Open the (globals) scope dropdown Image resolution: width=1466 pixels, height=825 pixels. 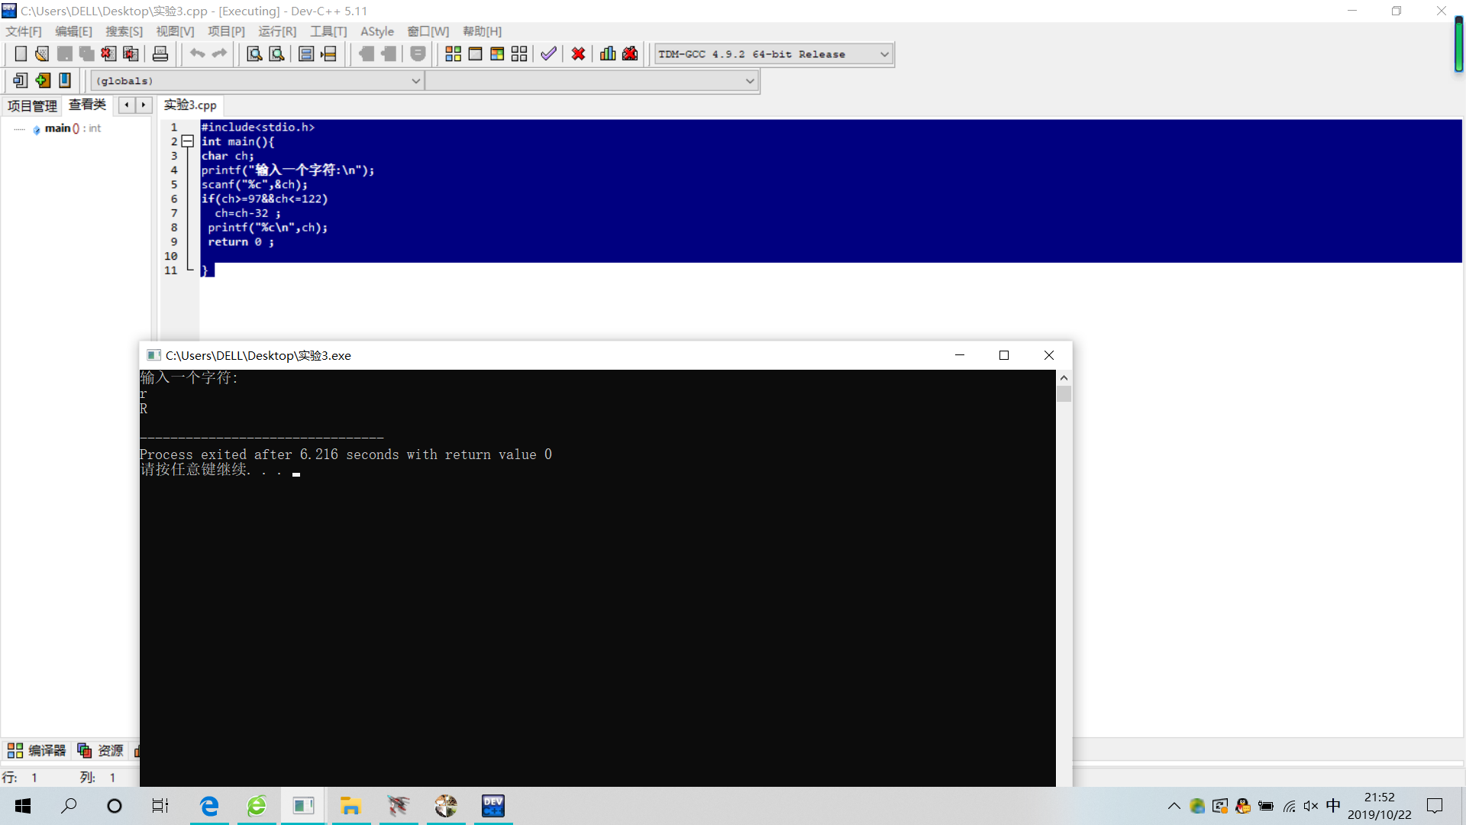pyautogui.click(x=416, y=80)
